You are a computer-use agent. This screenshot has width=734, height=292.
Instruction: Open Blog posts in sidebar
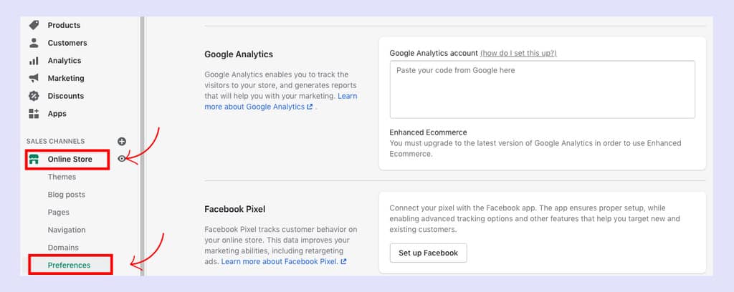(67, 195)
